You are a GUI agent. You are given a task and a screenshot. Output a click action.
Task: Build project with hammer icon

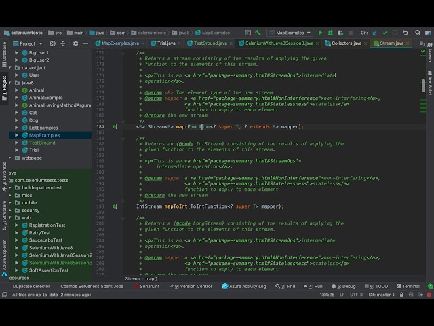pos(258,33)
